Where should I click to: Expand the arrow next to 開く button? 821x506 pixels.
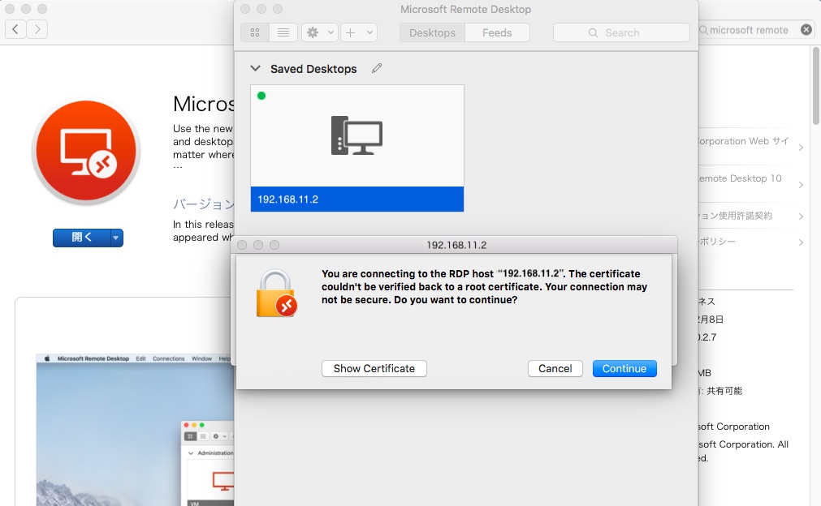pyautogui.click(x=116, y=238)
